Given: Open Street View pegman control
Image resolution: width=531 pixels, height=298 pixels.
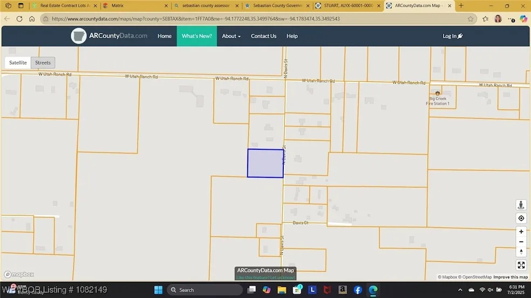Looking at the screenshot, I should point(521,205).
